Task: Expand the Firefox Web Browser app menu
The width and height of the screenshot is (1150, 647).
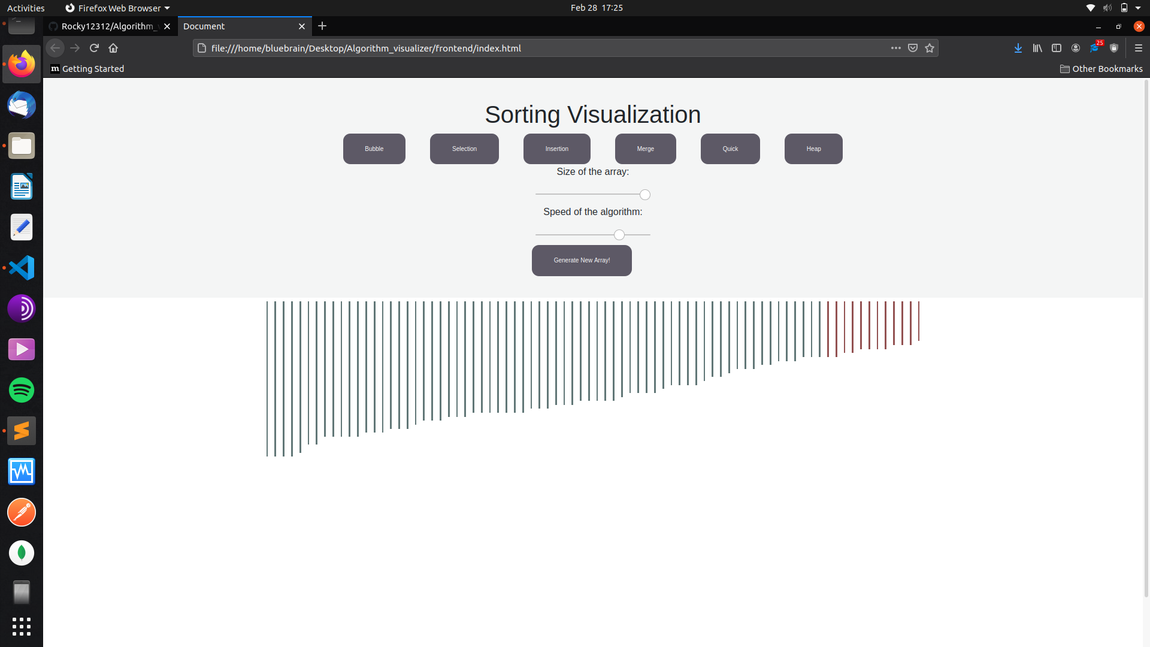Action: tap(118, 8)
